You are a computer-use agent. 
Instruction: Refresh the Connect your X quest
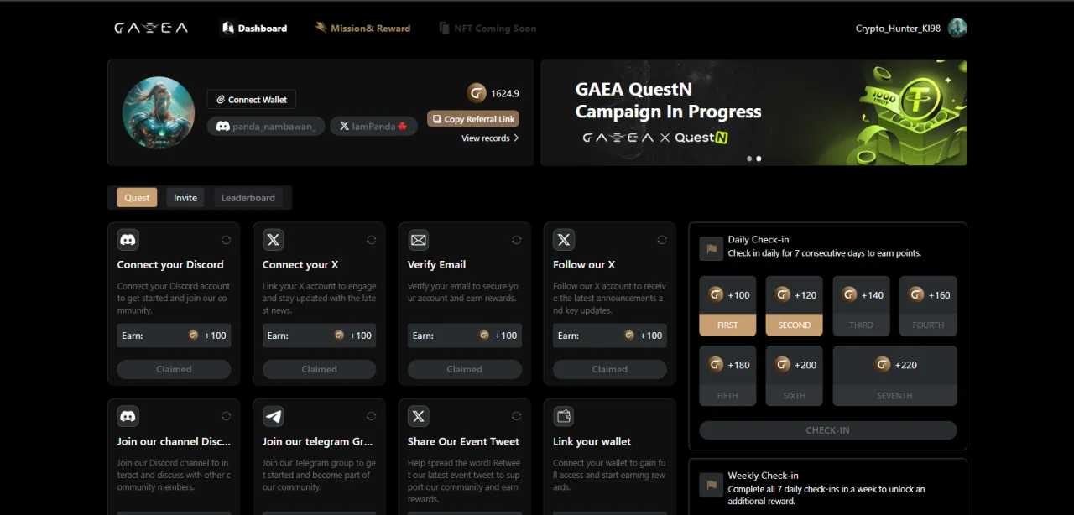point(371,240)
